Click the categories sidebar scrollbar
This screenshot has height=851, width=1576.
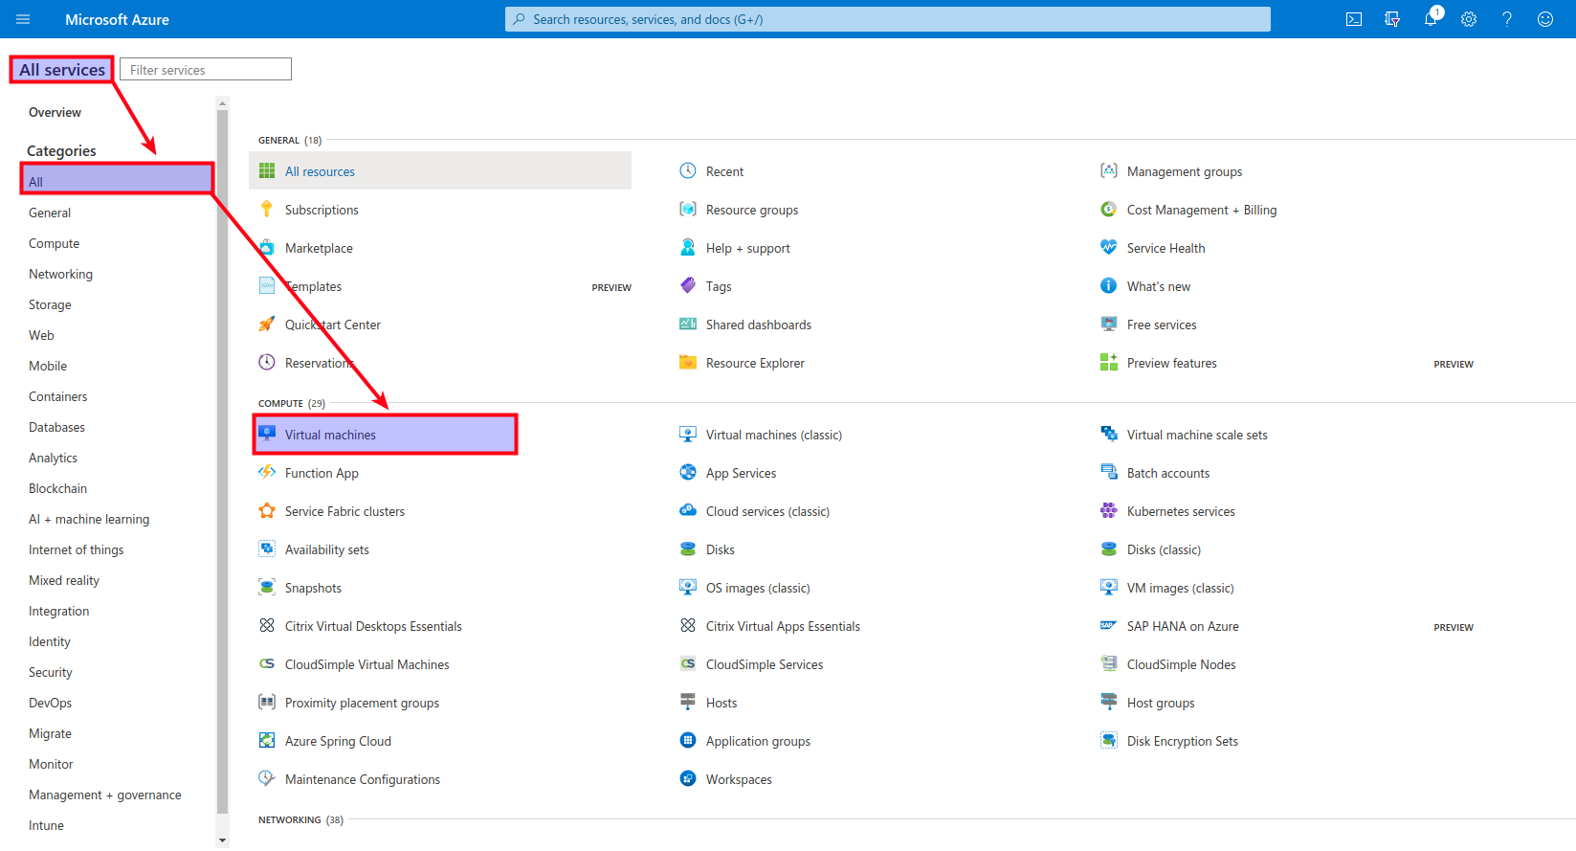tap(222, 459)
